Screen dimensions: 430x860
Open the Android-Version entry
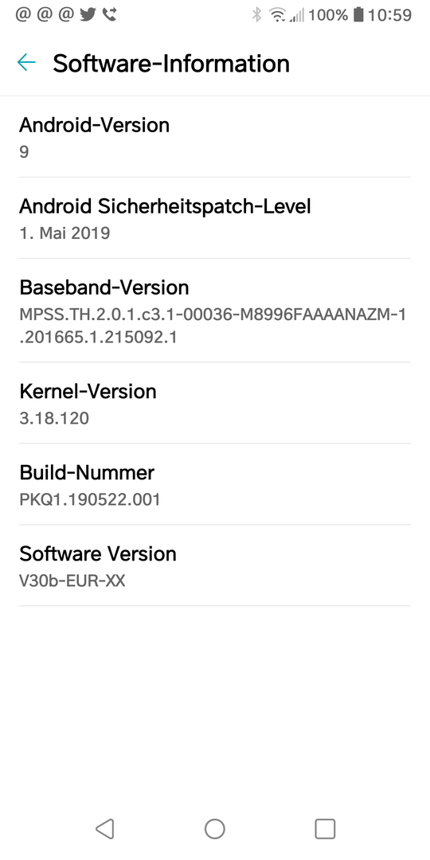click(215, 137)
